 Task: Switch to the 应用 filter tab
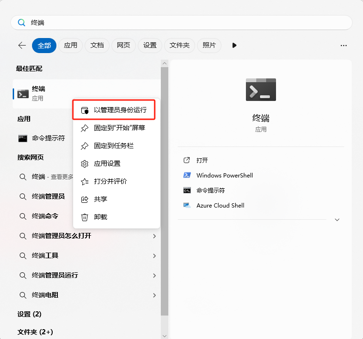click(x=71, y=46)
